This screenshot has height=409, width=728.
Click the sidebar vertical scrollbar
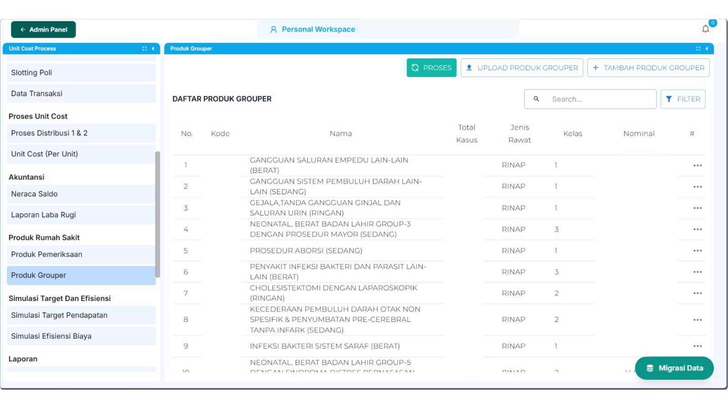tap(157, 214)
